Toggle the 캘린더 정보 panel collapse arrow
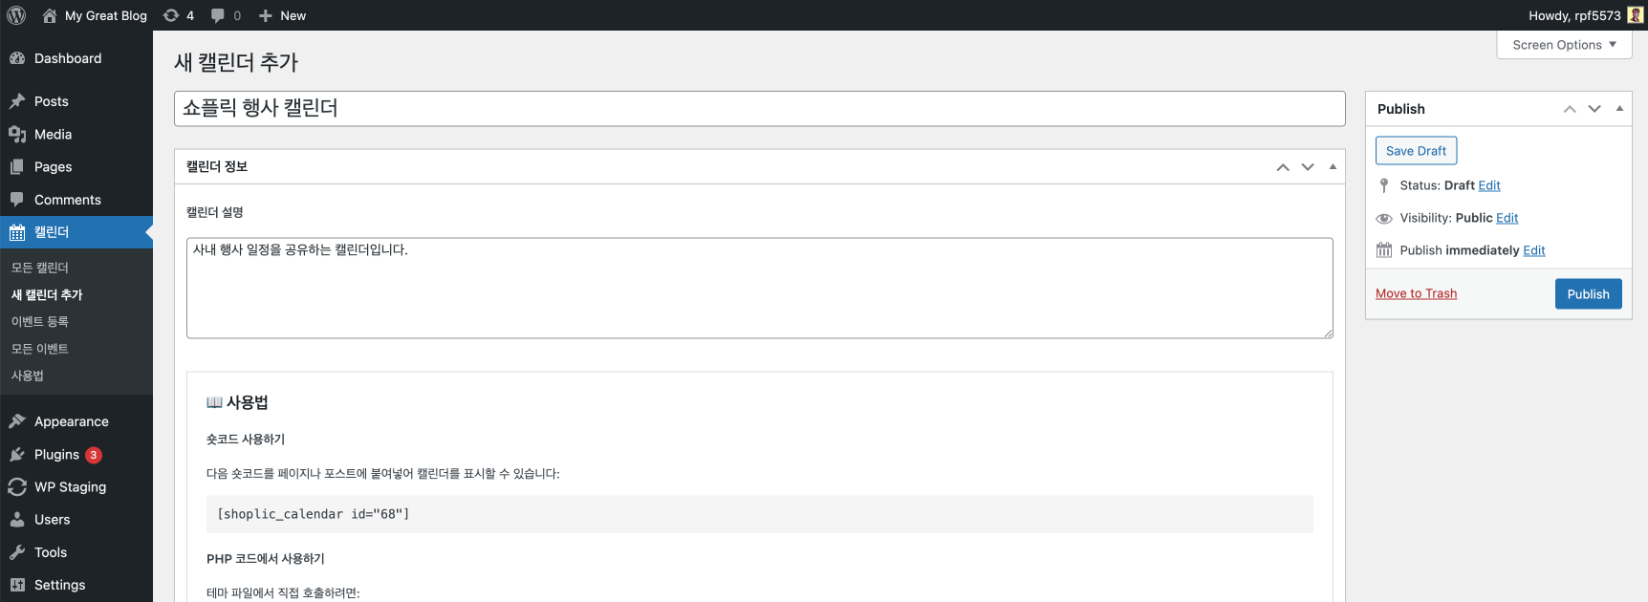This screenshot has height=602, width=1648. [x=1333, y=167]
